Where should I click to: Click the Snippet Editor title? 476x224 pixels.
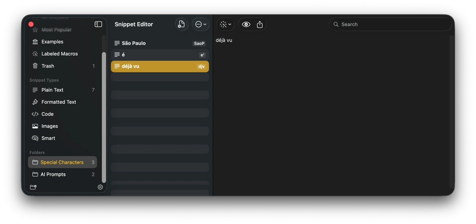[134, 24]
